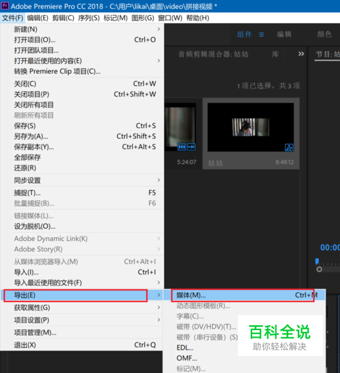Screen dimensions: 340x373
Task: Expand the 同步设置 submenu
Action: 82,180
